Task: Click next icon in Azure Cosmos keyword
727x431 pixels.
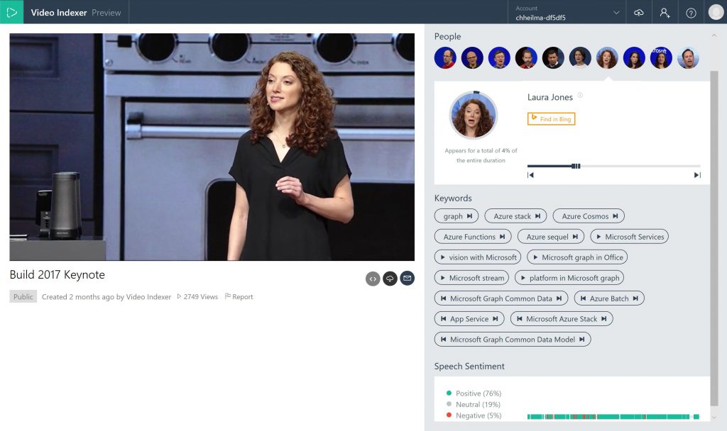Action: coord(616,216)
